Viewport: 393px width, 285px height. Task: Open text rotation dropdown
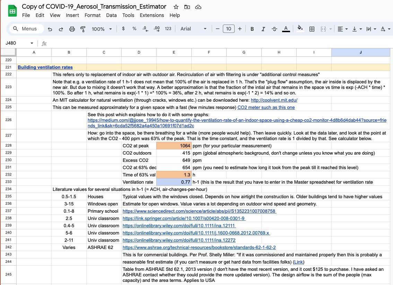(x=385, y=29)
